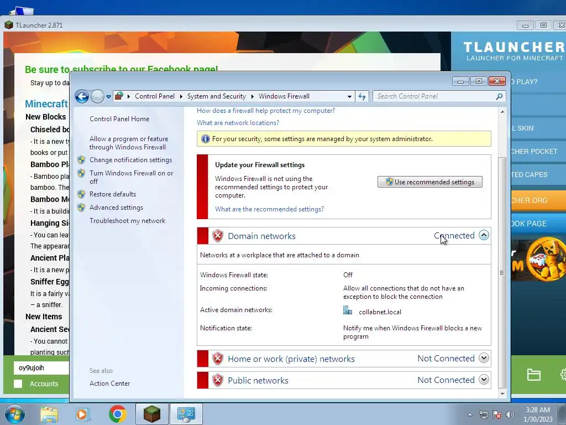The image size is (566, 425).
Task: Show hidden tray icons arrow
Action: pyautogui.click(x=470, y=414)
